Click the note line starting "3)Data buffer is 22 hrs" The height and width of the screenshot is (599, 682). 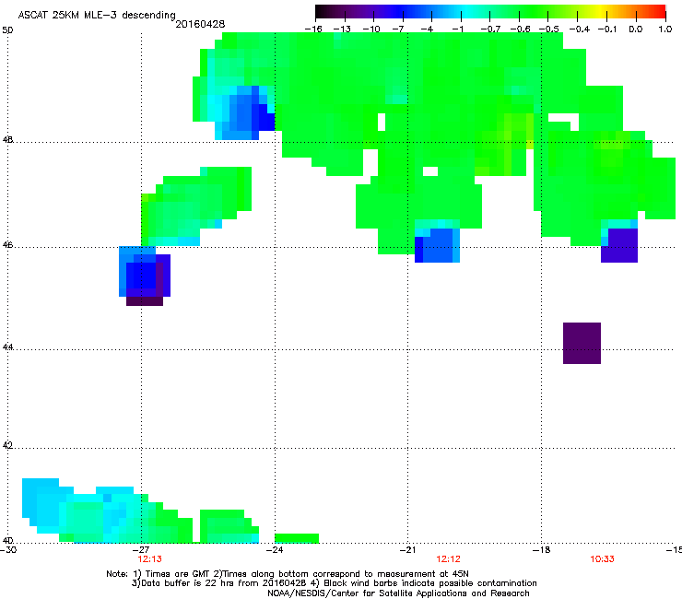click(334, 583)
